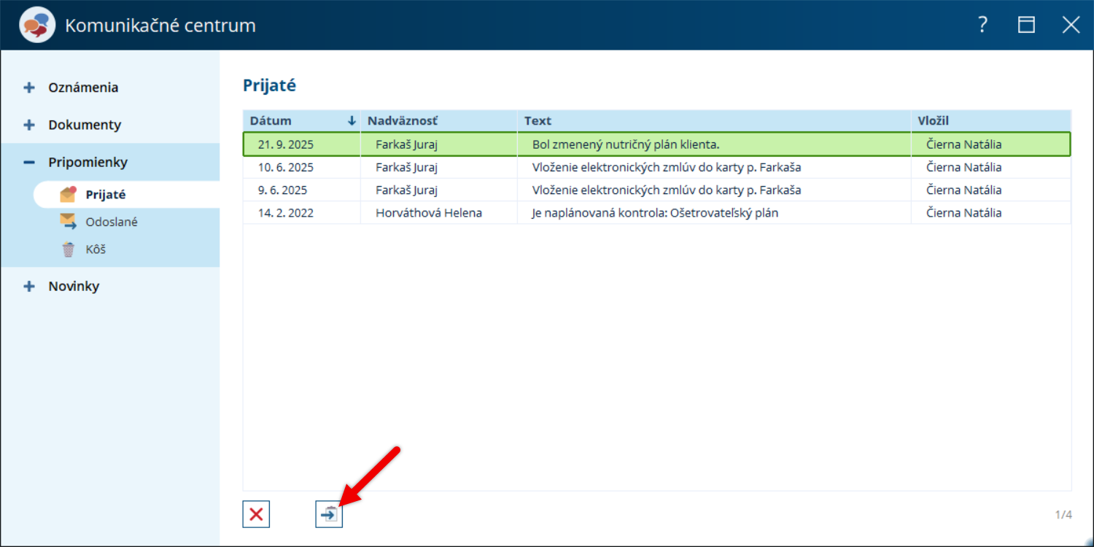1094x547 pixels.
Task: Click the red X delete button
Action: click(x=256, y=514)
